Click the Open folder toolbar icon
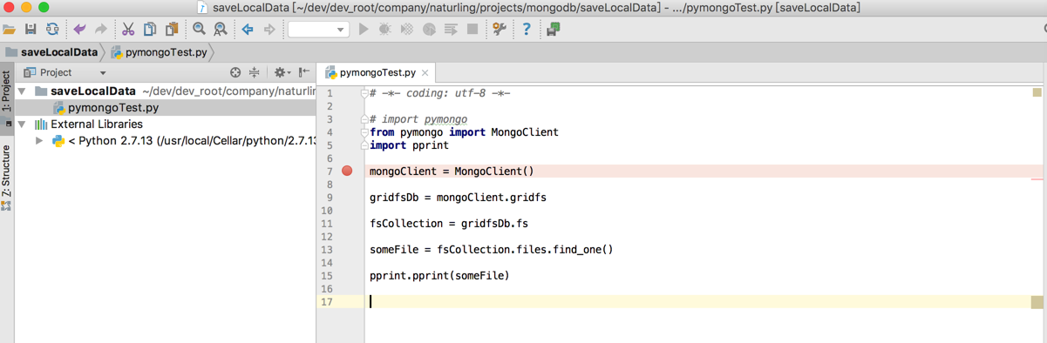 (x=10, y=30)
